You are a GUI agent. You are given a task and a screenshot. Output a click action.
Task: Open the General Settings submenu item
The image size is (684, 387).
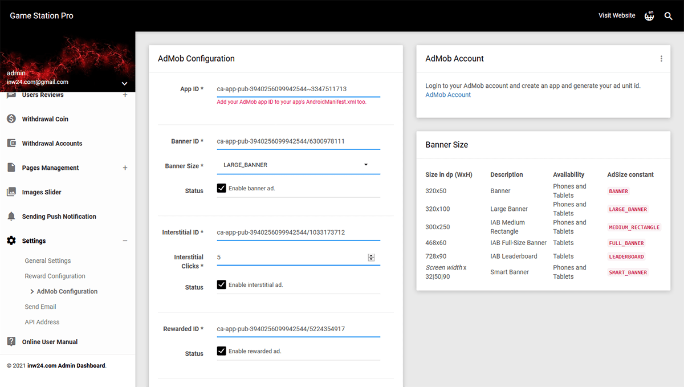tap(48, 260)
